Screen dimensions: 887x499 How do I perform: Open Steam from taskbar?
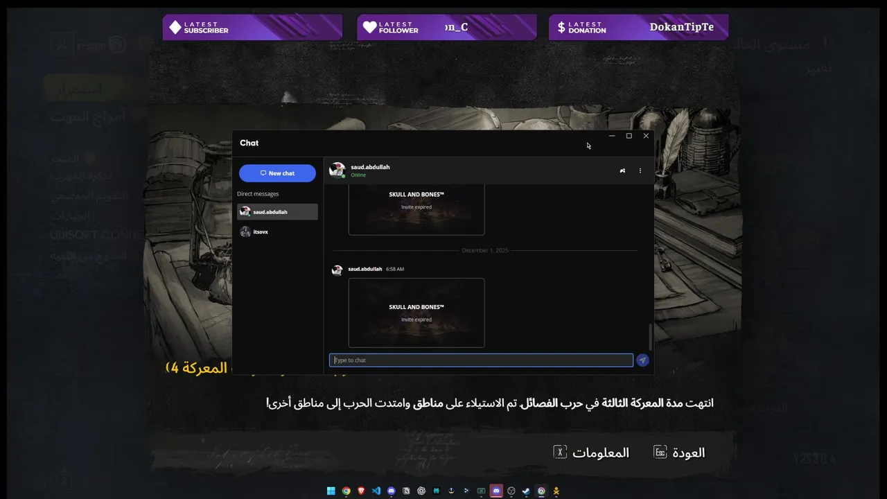tap(526, 491)
